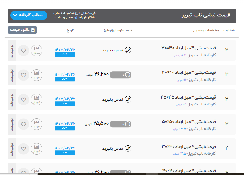Open the نمودار chart for the 4mm 30×30 row

tap(37, 148)
